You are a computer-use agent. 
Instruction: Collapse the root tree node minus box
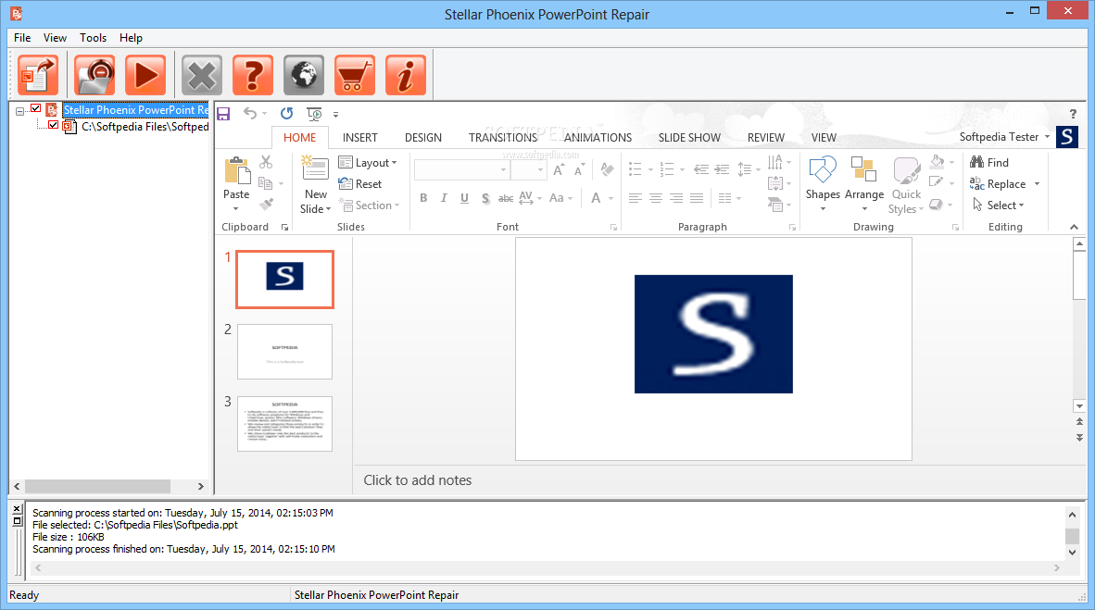click(x=20, y=110)
